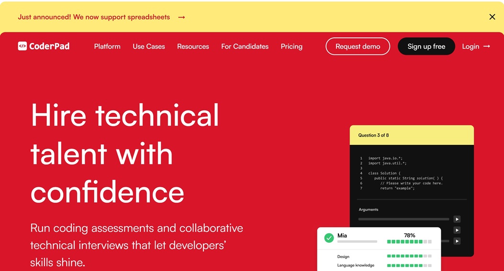The width and height of the screenshot is (504, 271).
Task: Expand the Resources menu
Action: point(193,46)
